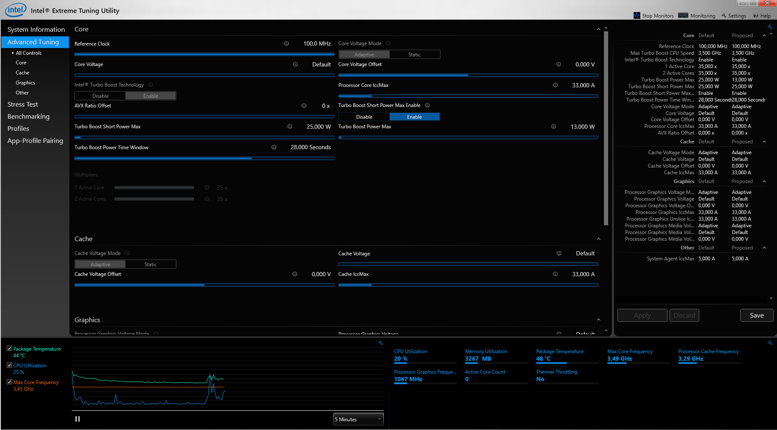
Task: Open the wrench settings of the proposed-values panel
Action: [x=770, y=27]
